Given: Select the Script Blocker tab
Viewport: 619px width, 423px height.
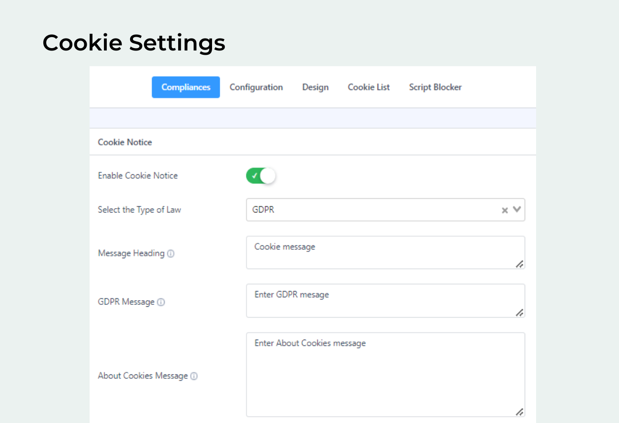Looking at the screenshot, I should point(435,87).
